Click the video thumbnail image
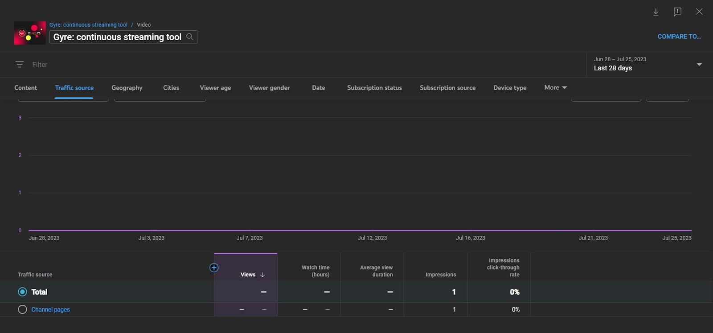This screenshot has width=713, height=333. [30, 33]
